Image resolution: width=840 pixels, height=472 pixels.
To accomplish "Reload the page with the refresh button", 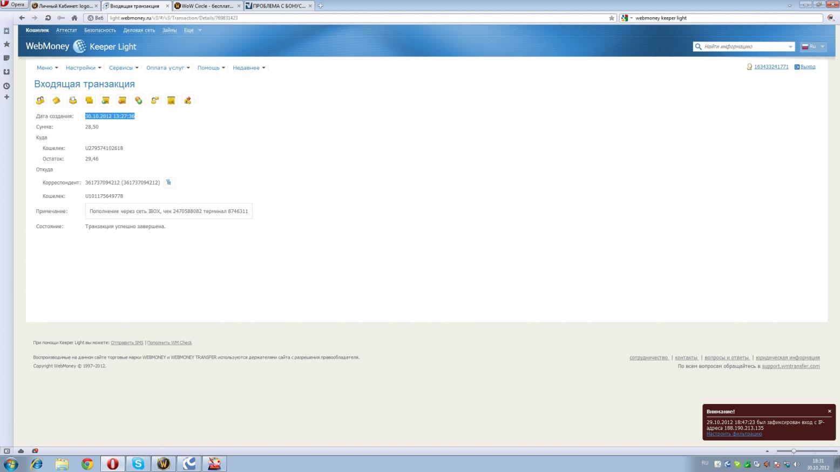I will point(48,18).
